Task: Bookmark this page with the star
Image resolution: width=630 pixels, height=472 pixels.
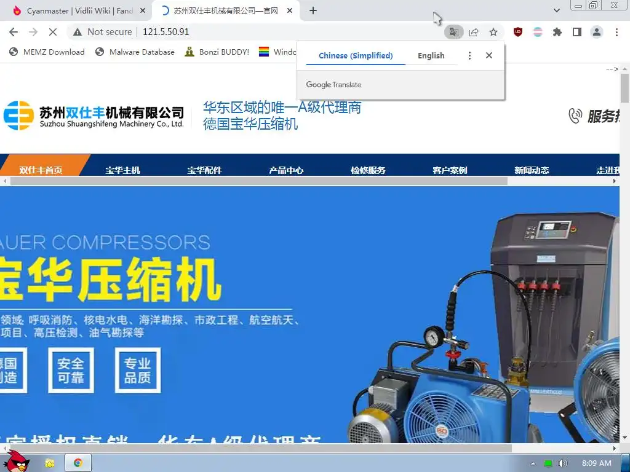Action: [x=493, y=32]
